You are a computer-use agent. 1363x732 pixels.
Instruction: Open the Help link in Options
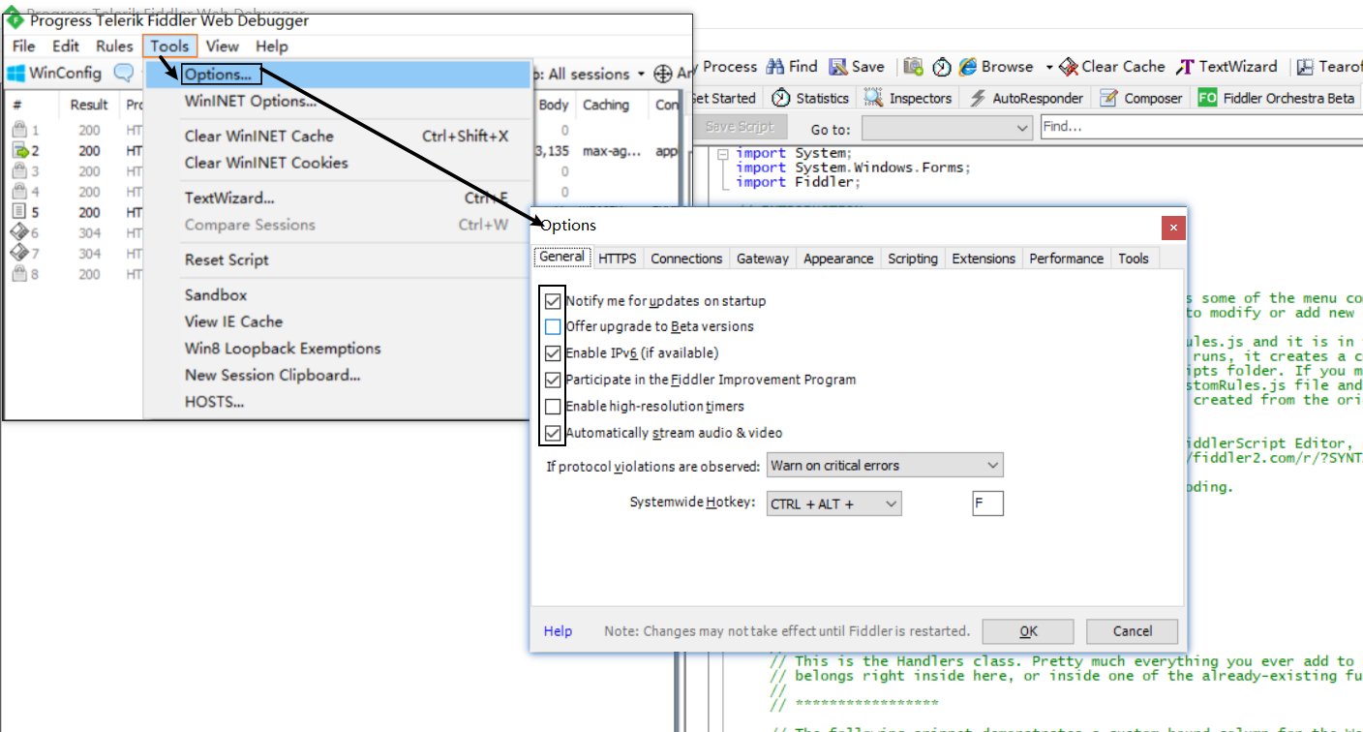click(558, 631)
